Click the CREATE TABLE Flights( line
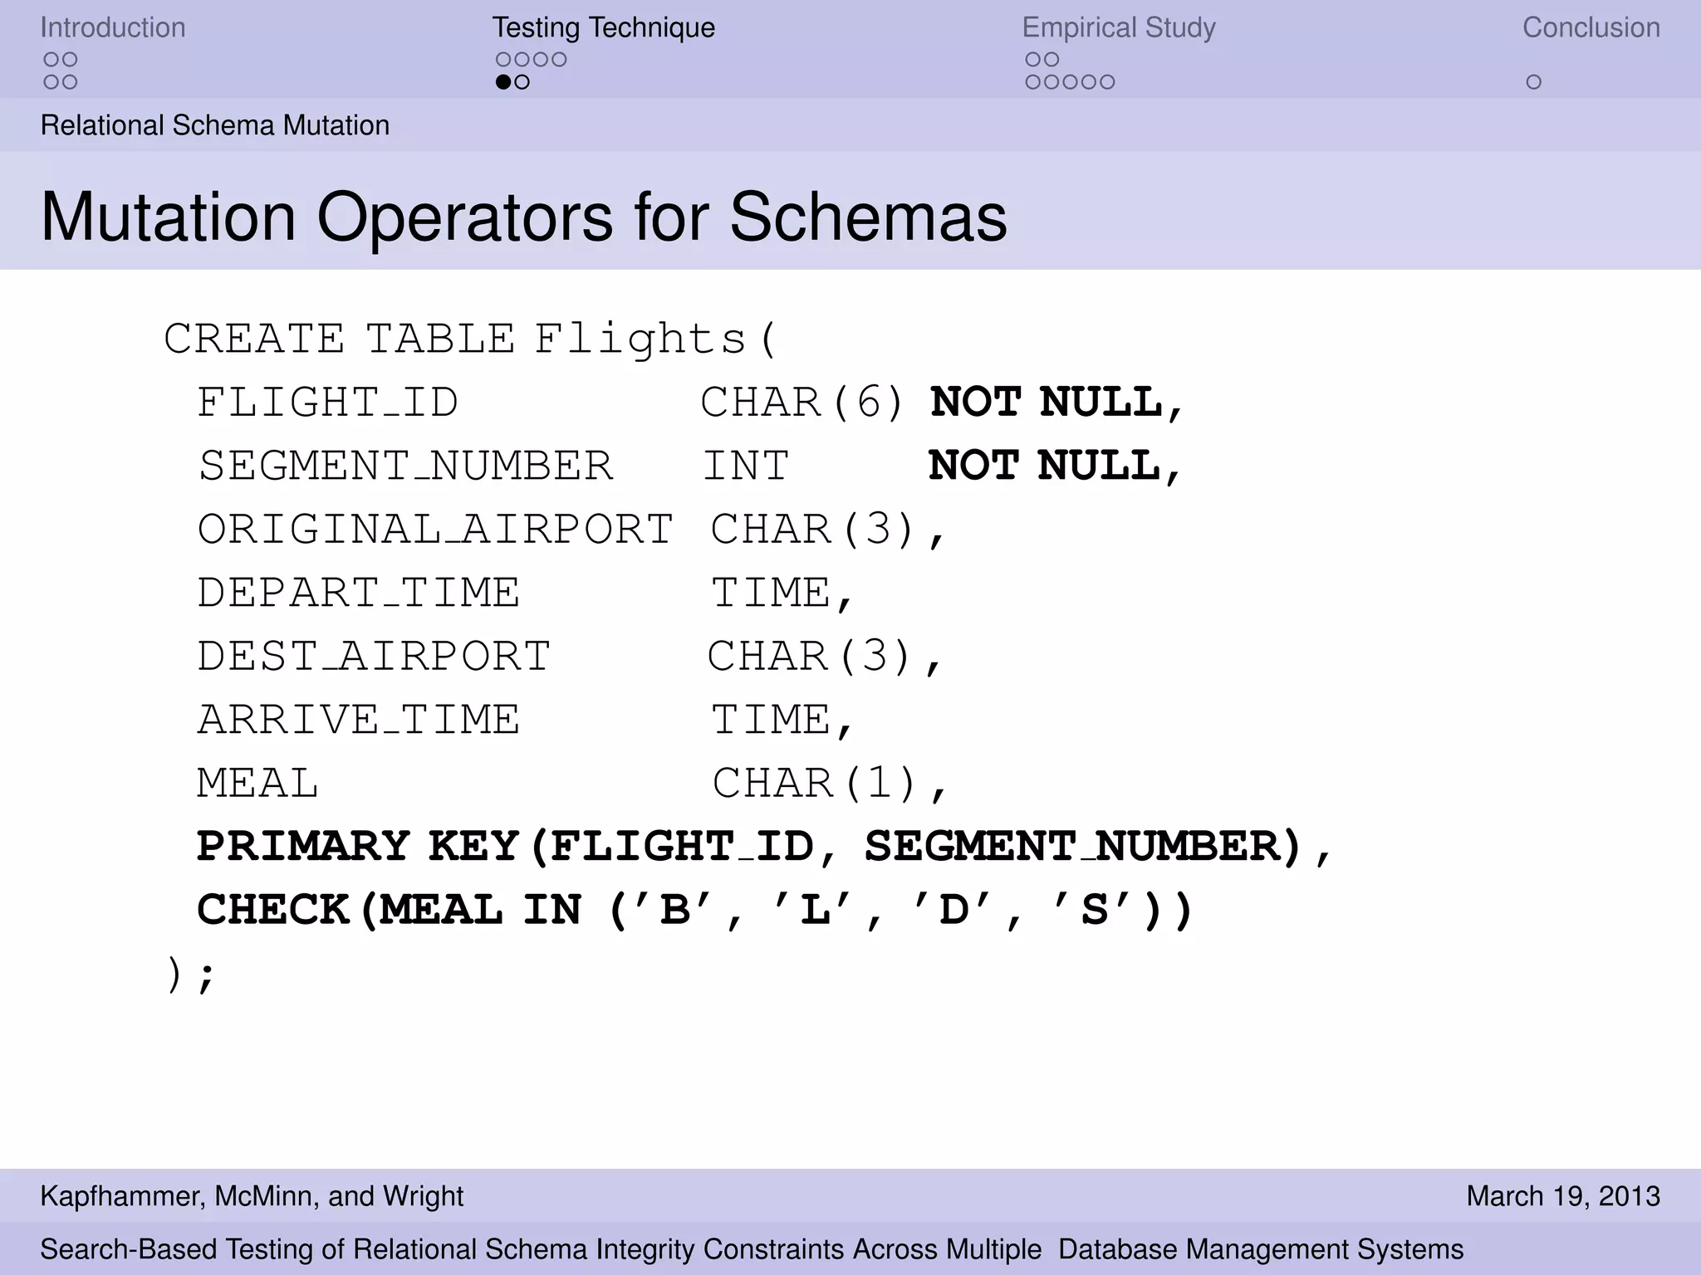 tap(470, 340)
